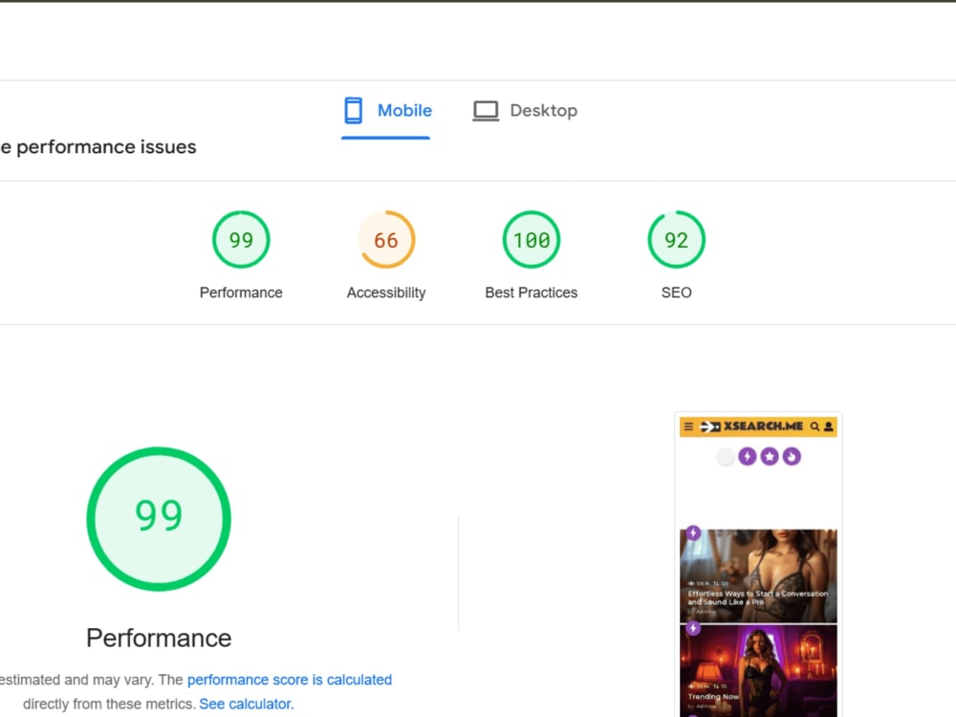Click the SEO label
This screenshot has width=956, height=717.
pos(676,293)
